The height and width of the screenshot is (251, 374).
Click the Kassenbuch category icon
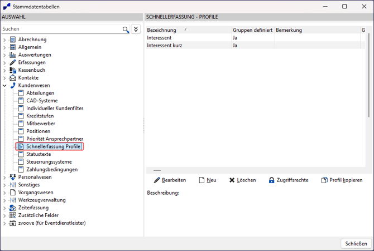pos(13,70)
